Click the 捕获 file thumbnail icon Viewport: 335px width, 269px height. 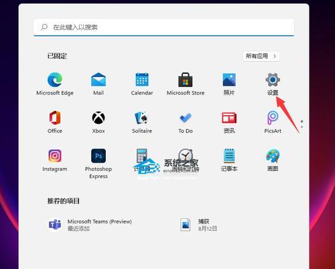(186, 225)
